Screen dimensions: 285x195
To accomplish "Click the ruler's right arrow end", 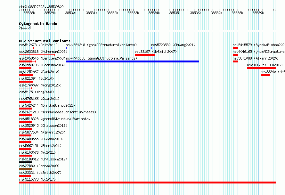I will (x=275, y=10).
